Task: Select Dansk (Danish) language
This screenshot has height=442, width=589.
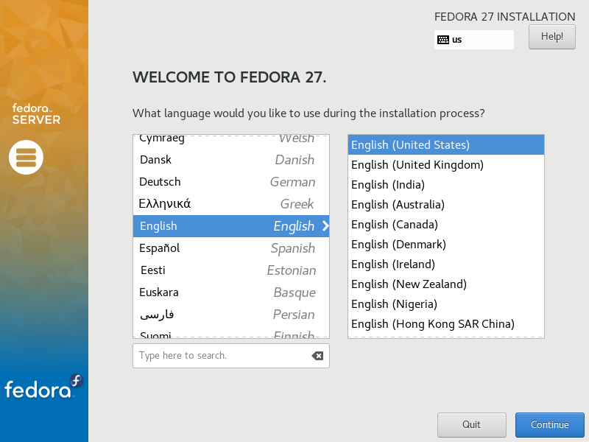Action: point(231,160)
